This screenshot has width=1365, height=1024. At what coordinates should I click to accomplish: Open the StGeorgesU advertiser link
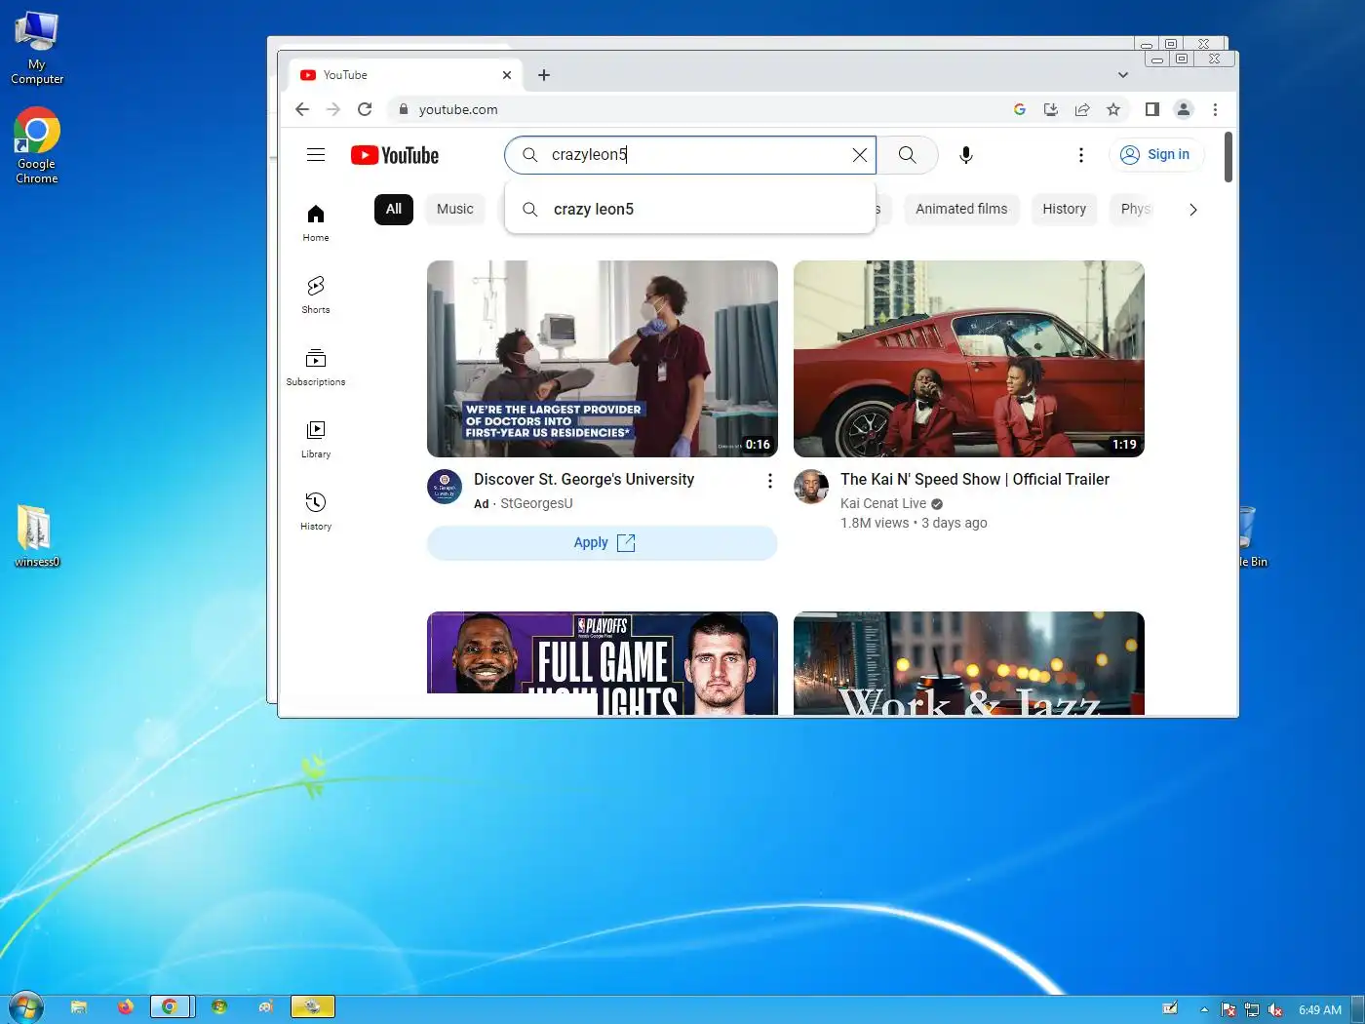(536, 503)
